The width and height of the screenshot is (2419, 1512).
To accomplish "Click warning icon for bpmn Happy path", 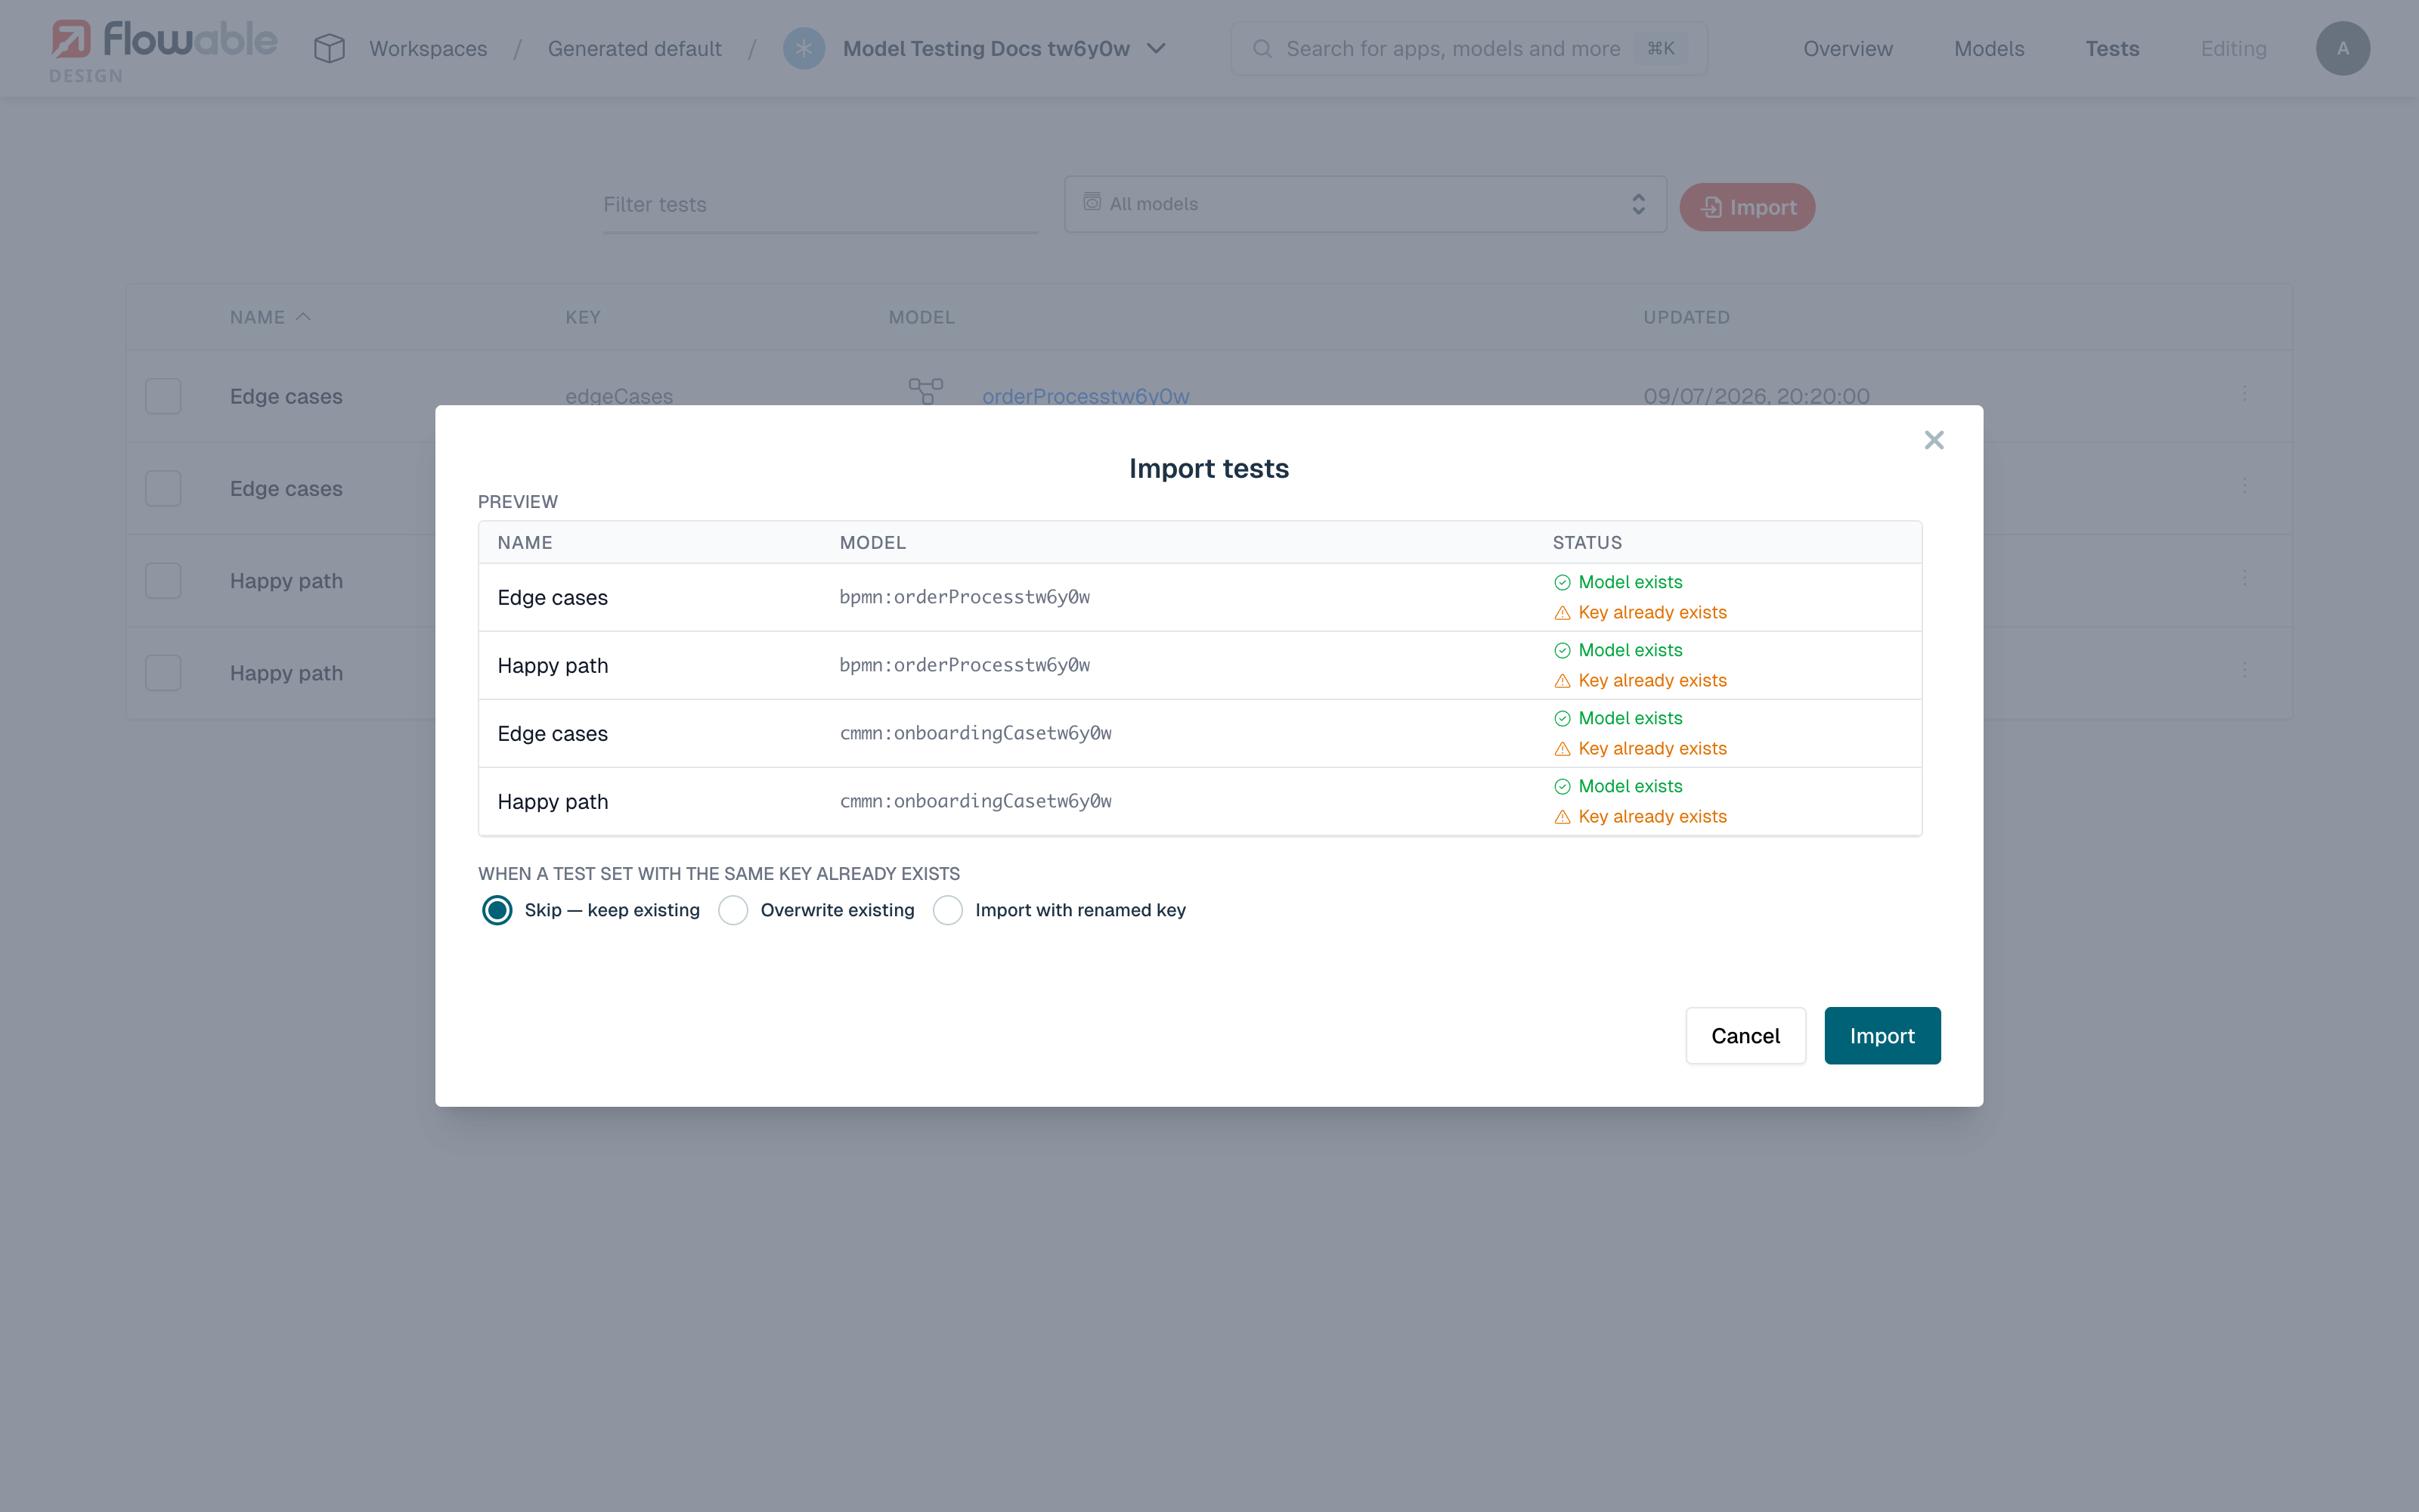I will click(x=1561, y=680).
